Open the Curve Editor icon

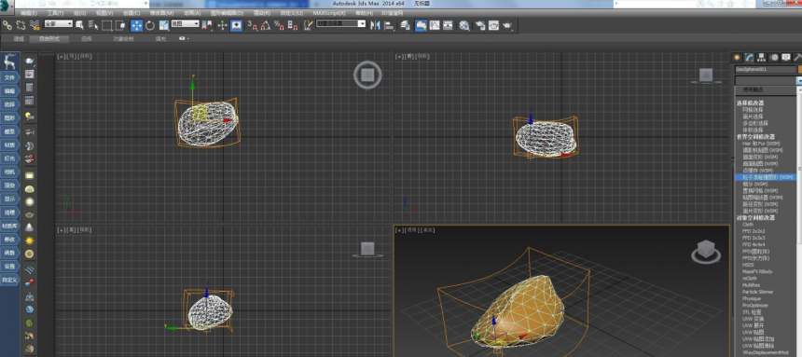click(x=435, y=24)
